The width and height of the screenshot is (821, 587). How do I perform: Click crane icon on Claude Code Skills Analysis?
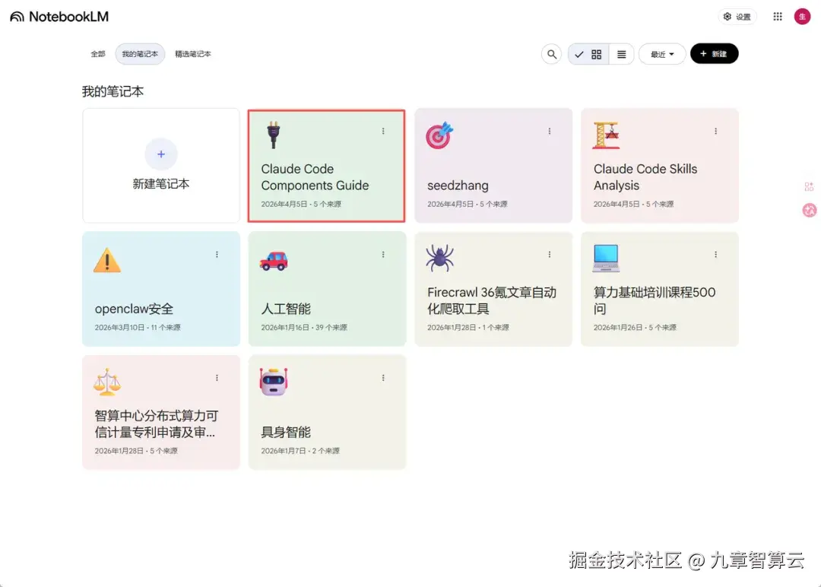tap(607, 135)
